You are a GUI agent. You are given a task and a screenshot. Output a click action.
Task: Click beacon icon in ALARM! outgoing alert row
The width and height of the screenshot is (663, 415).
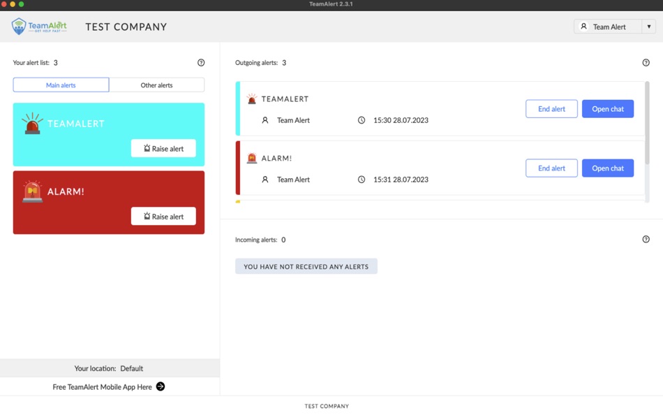pos(251,158)
